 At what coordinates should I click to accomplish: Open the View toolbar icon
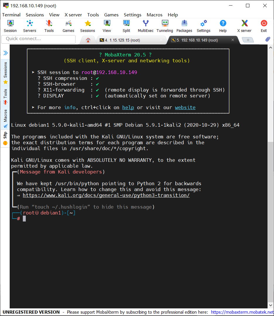pyautogui.click(x=107, y=26)
